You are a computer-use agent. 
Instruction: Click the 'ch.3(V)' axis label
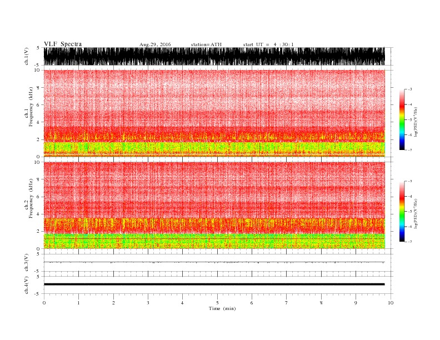tap(27, 263)
